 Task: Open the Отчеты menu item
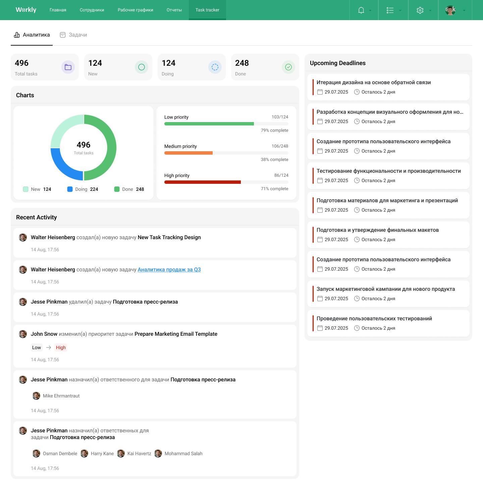[174, 10]
